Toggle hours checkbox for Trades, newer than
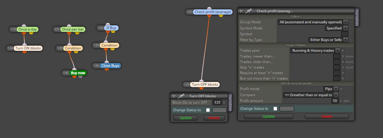The height and width of the screenshot is (138, 383). click(343, 56)
